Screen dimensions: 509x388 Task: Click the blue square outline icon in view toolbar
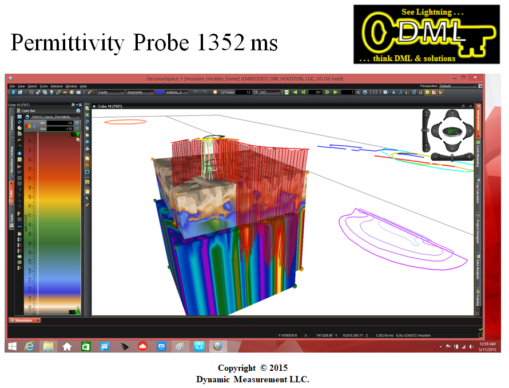point(87,172)
